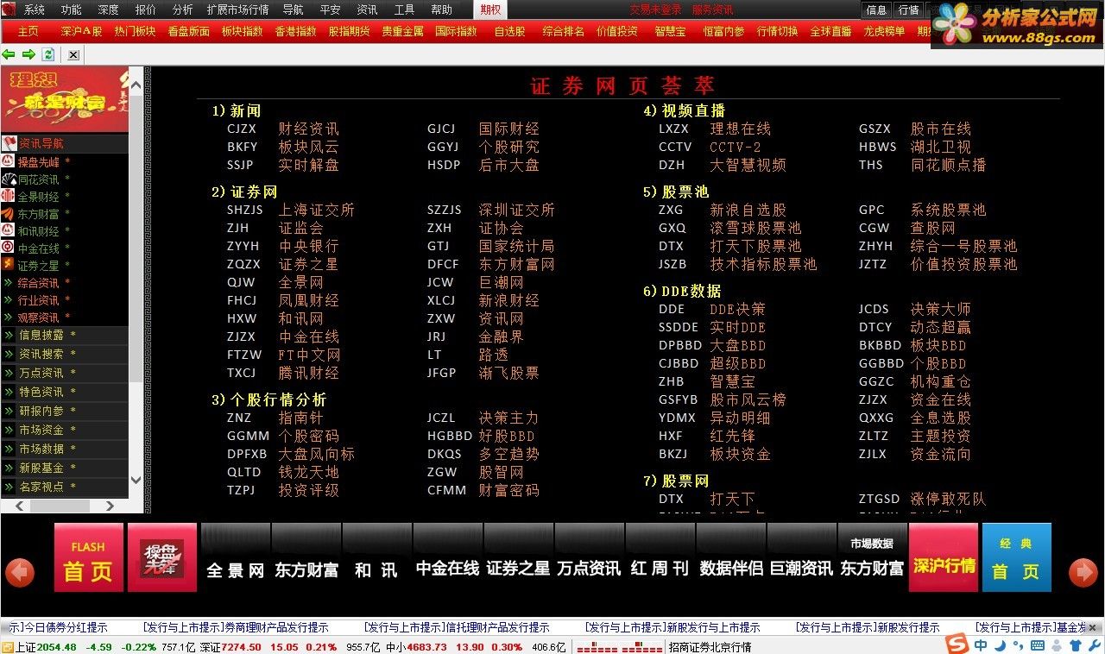
Task: Expand the 研报内参 sidebar section
Action: point(65,411)
